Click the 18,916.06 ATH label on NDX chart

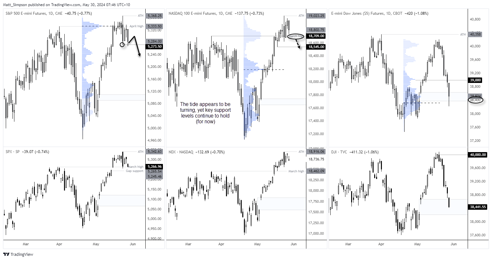coord(317,151)
